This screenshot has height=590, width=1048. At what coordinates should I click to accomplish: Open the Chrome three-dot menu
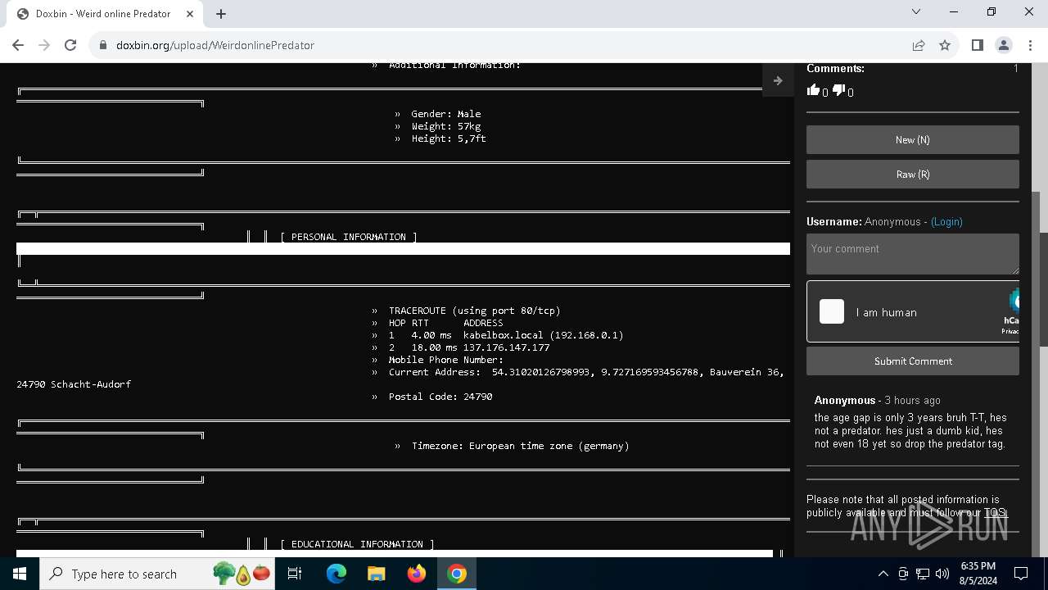[1029, 45]
